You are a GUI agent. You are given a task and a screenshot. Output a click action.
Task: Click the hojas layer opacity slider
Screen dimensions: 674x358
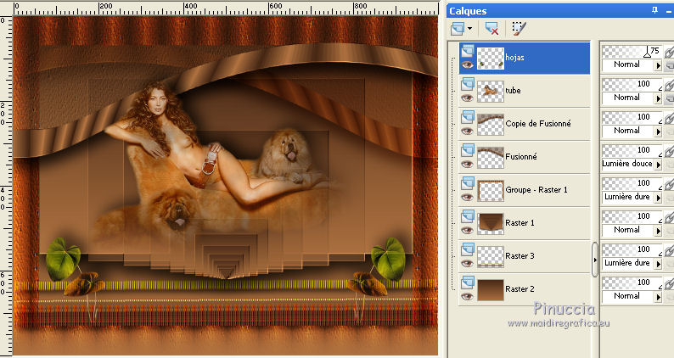point(626,51)
